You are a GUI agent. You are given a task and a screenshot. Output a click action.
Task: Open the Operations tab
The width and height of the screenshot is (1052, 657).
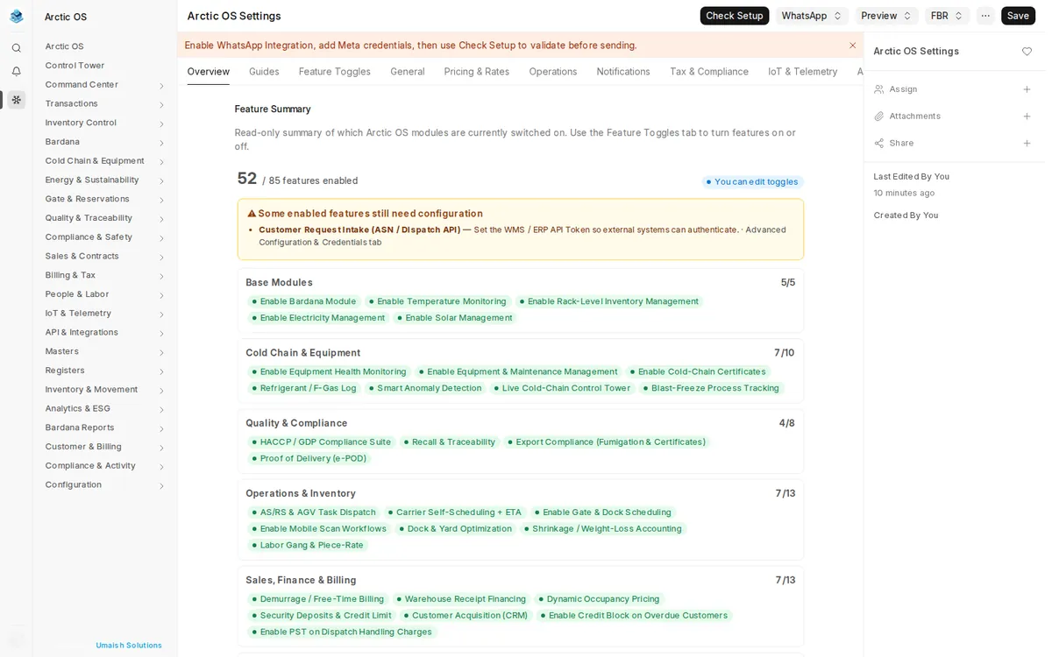pos(553,72)
